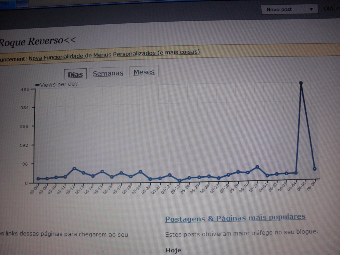Click the Views per day legend marker

37,85
